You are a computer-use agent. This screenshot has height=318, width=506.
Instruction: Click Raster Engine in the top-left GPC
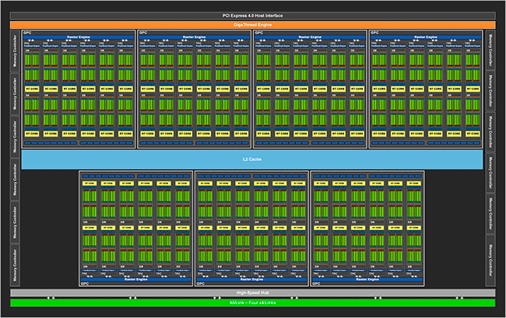[78, 37]
